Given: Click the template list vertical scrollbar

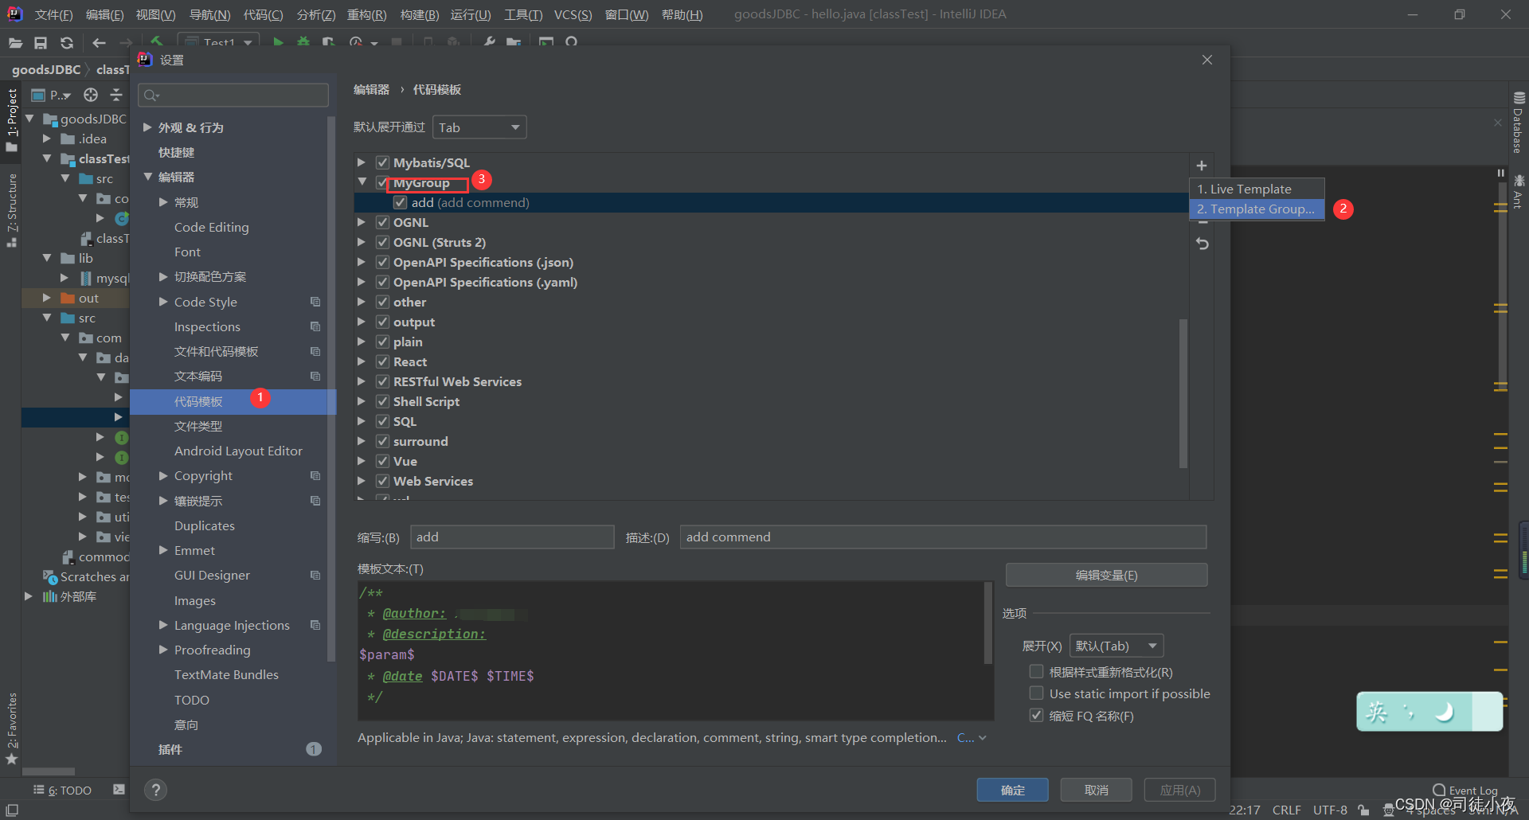Looking at the screenshot, I should coord(1183,393).
